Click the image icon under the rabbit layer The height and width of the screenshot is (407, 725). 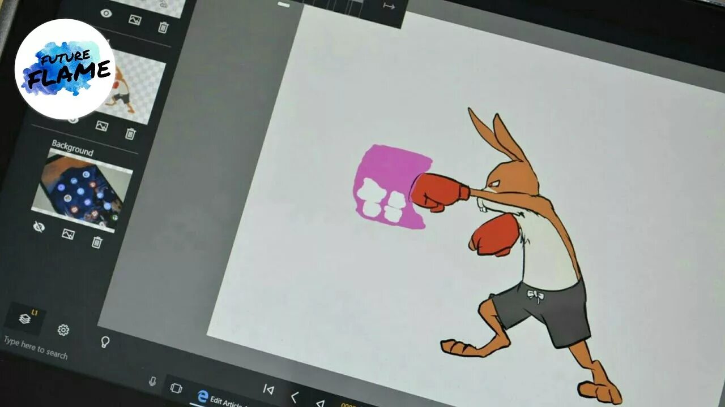(101, 125)
